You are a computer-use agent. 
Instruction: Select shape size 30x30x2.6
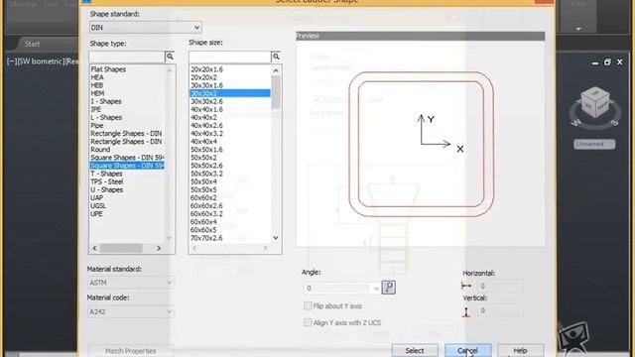(x=207, y=101)
